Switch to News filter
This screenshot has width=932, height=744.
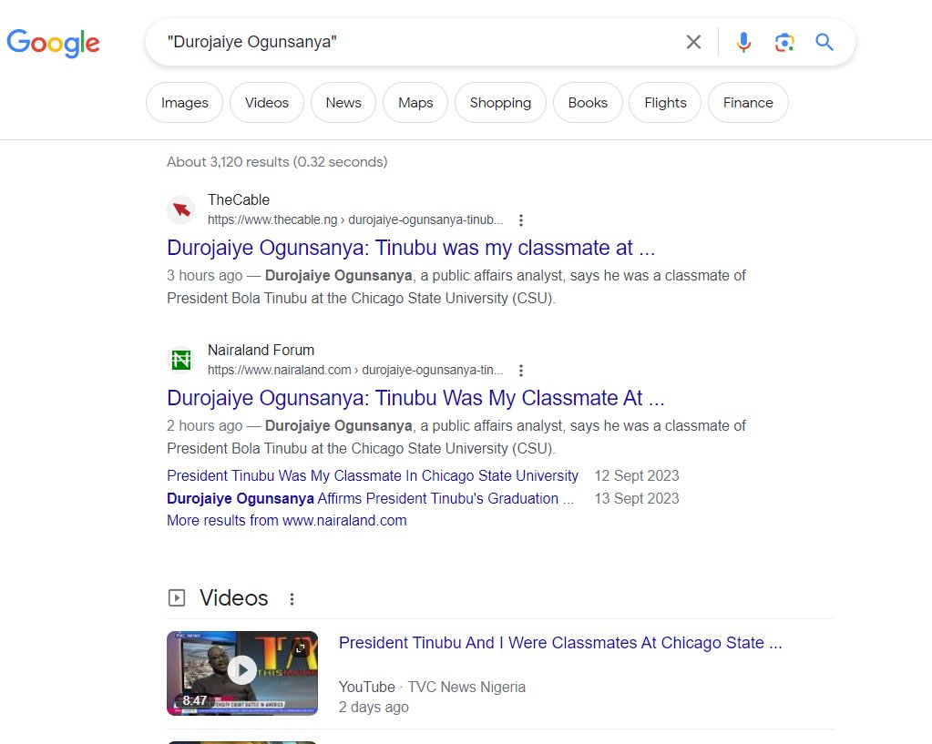[x=343, y=103]
